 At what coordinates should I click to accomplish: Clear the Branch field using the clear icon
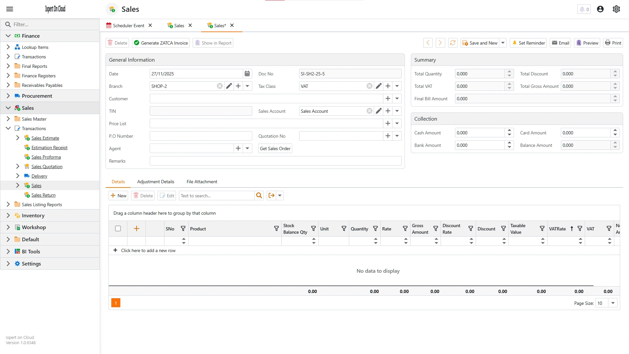(x=219, y=86)
